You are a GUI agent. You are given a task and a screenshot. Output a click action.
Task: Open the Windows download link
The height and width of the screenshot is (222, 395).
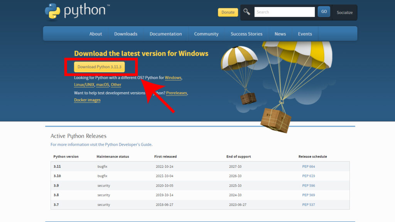pyautogui.click(x=173, y=77)
